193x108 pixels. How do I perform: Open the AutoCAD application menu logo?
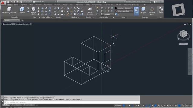pos(3,3)
